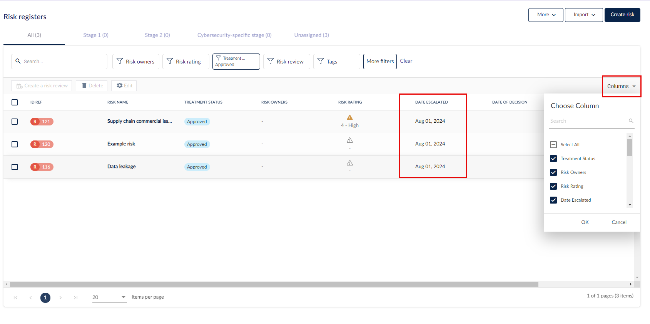Click the Delete toolbar button
This screenshot has height=324, width=650.
point(92,86)
